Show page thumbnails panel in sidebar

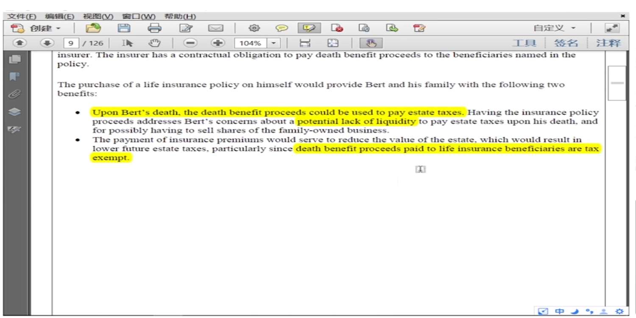coord(15,59)
